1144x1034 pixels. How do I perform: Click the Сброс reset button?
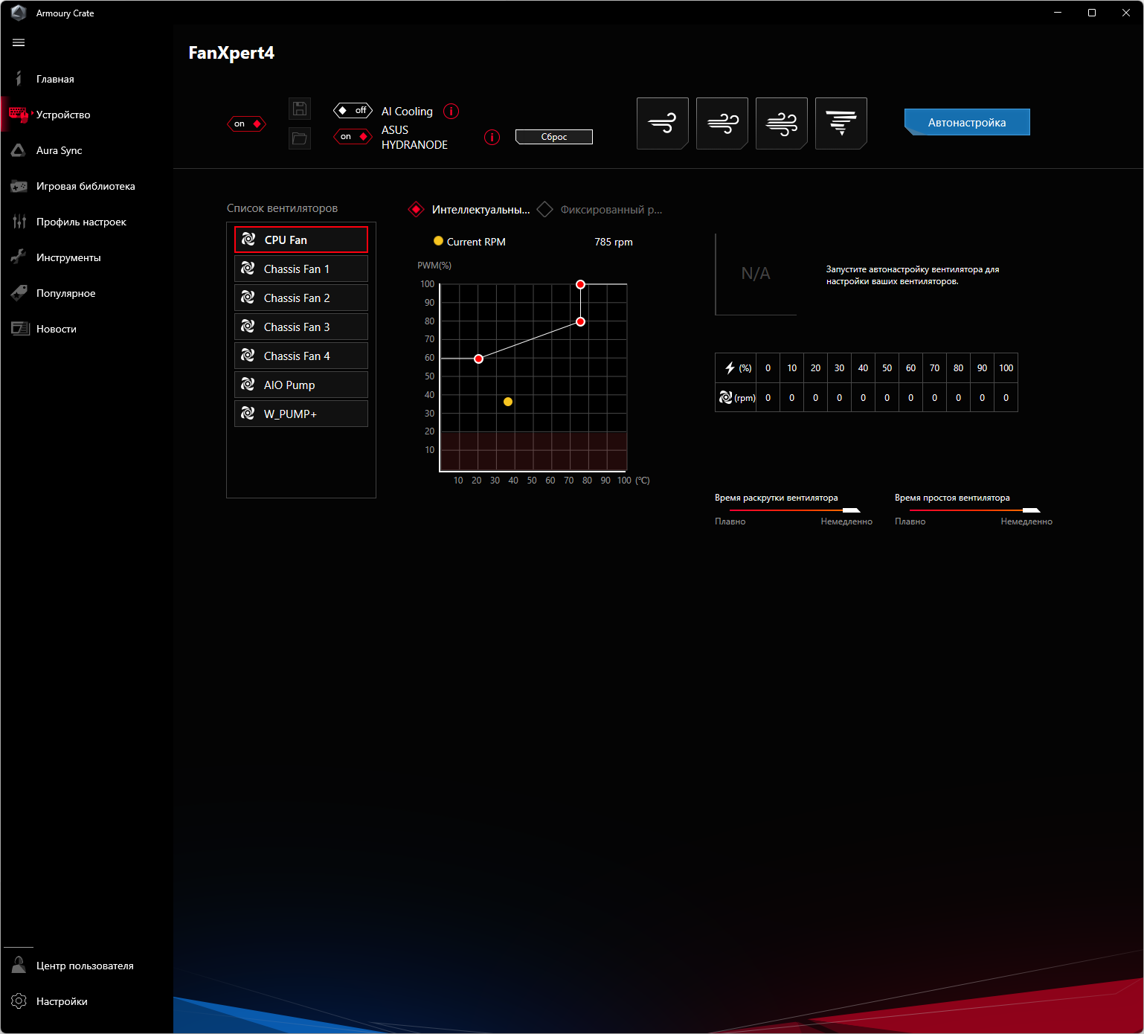click(554, 137)
